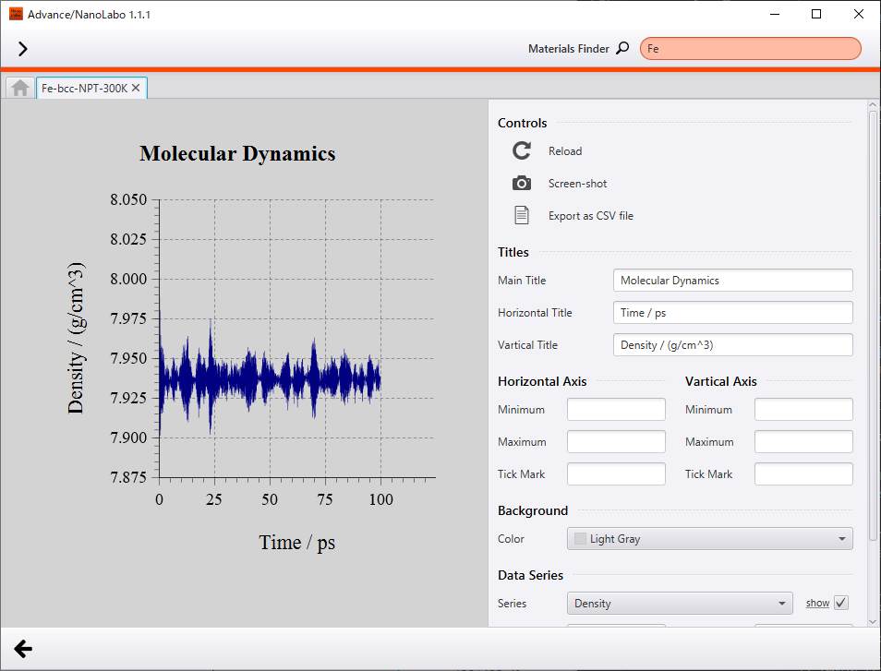Click Export as CSV file

pos(590,216)
